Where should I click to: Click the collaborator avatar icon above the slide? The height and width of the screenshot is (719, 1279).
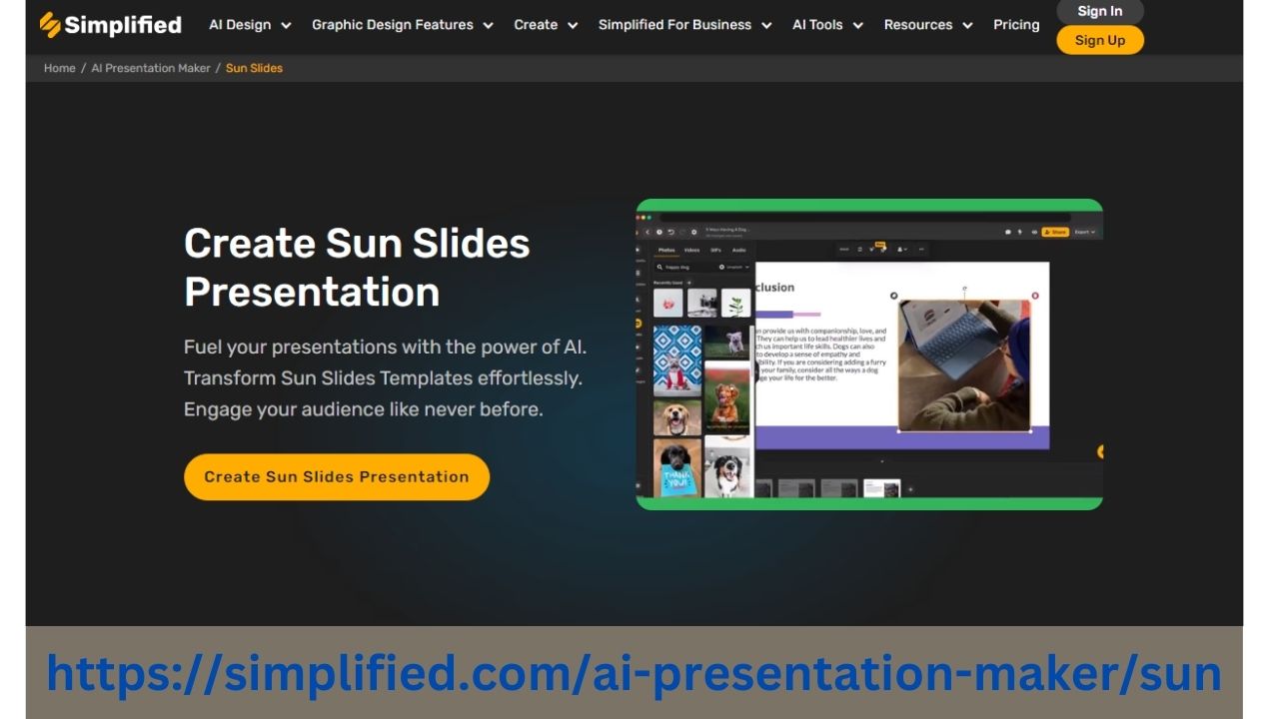click(x=899, y=249)
